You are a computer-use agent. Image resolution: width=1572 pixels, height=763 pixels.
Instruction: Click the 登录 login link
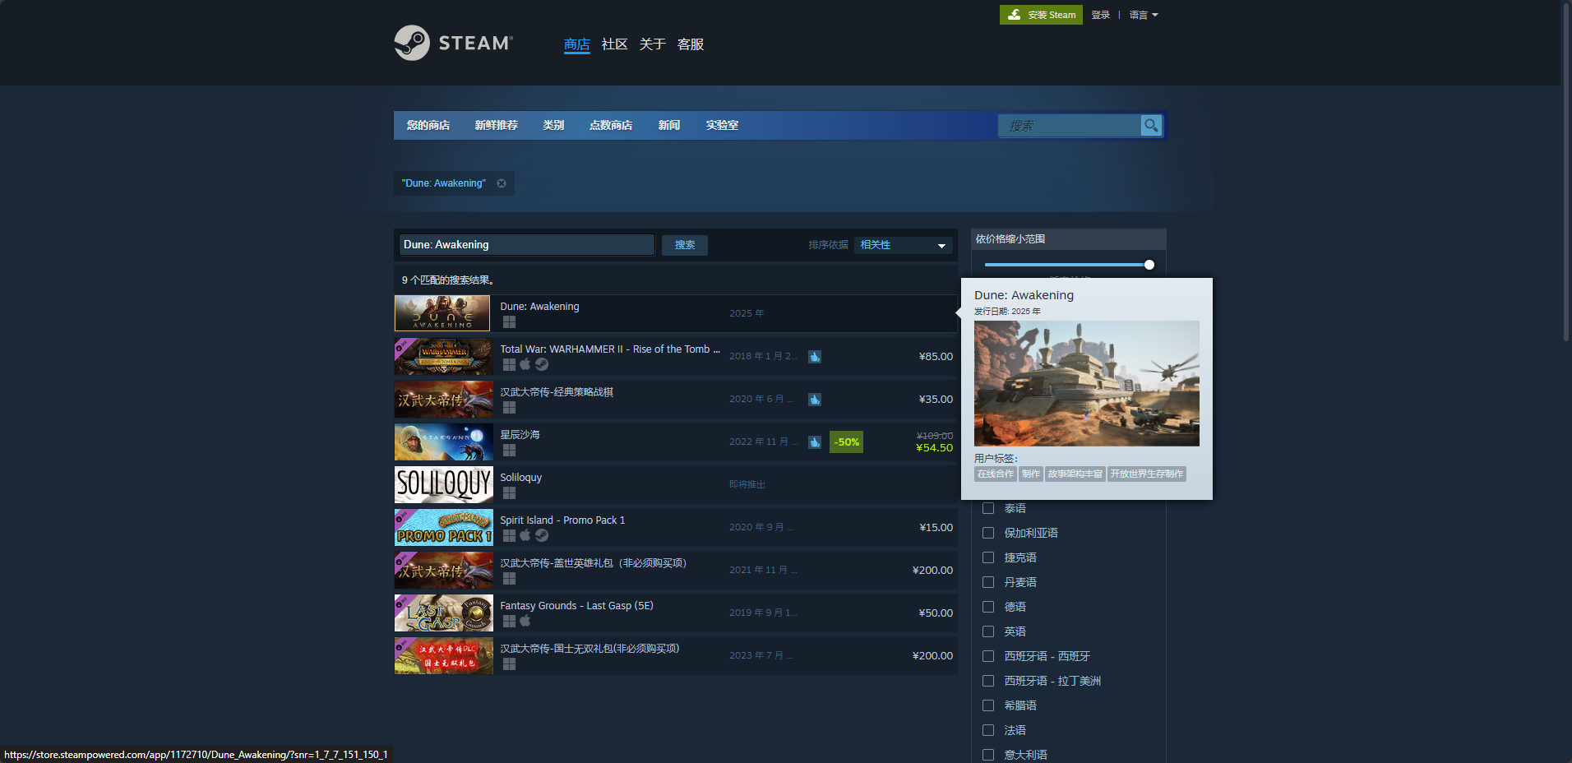click(x=1101, y=15)
